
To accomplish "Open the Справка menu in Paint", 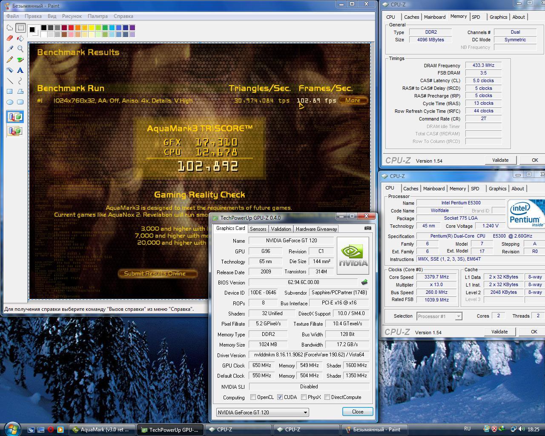I will tap(123, 16).
